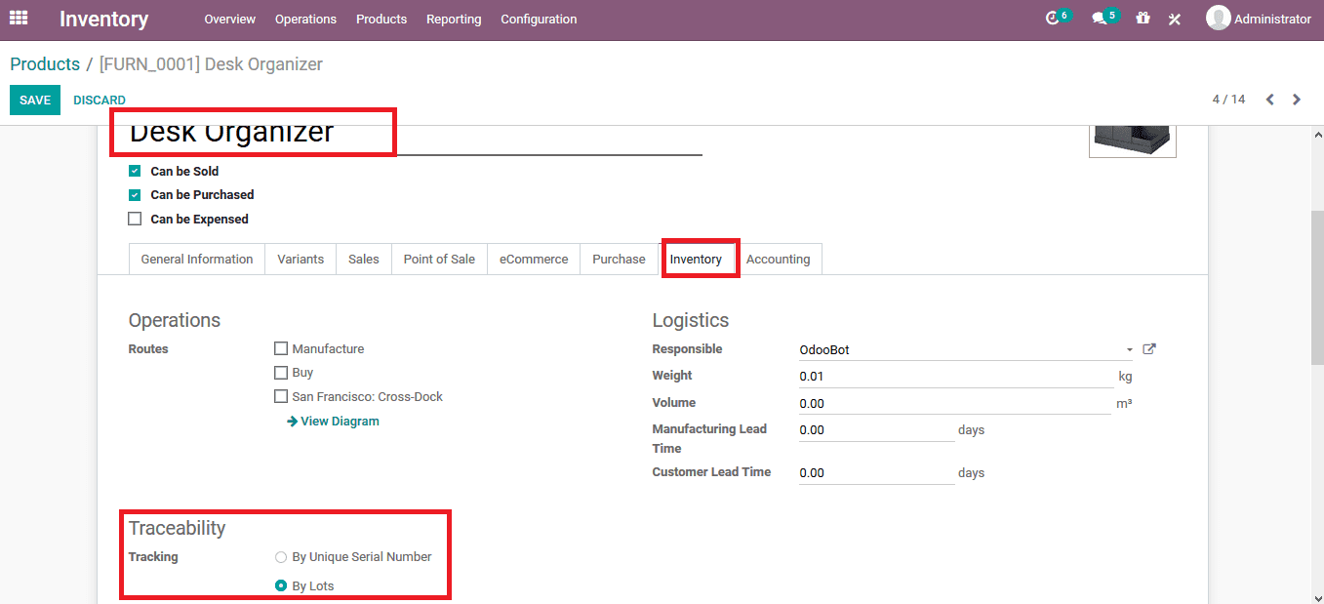
Task: Open the Products menu
Action: coord(381,20)
